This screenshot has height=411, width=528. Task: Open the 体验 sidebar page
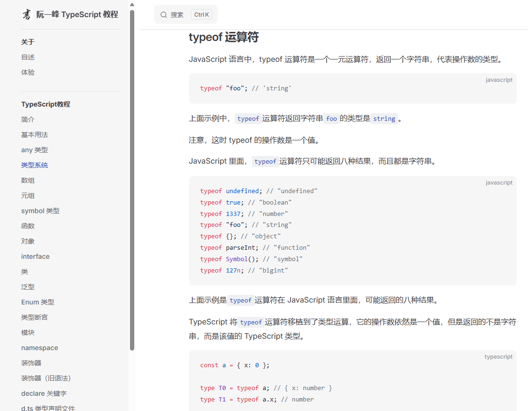point(28,72)
